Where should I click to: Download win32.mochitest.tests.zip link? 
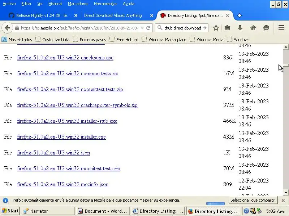tap(69, 168)
